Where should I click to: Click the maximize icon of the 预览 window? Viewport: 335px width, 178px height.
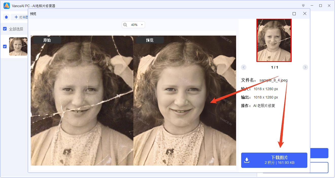[294, 13]
